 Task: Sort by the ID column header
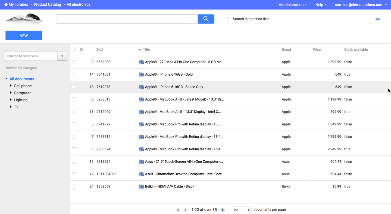[x=82, y=50]
